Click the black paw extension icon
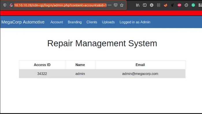The image size is (202, 114). click(172, 5)
